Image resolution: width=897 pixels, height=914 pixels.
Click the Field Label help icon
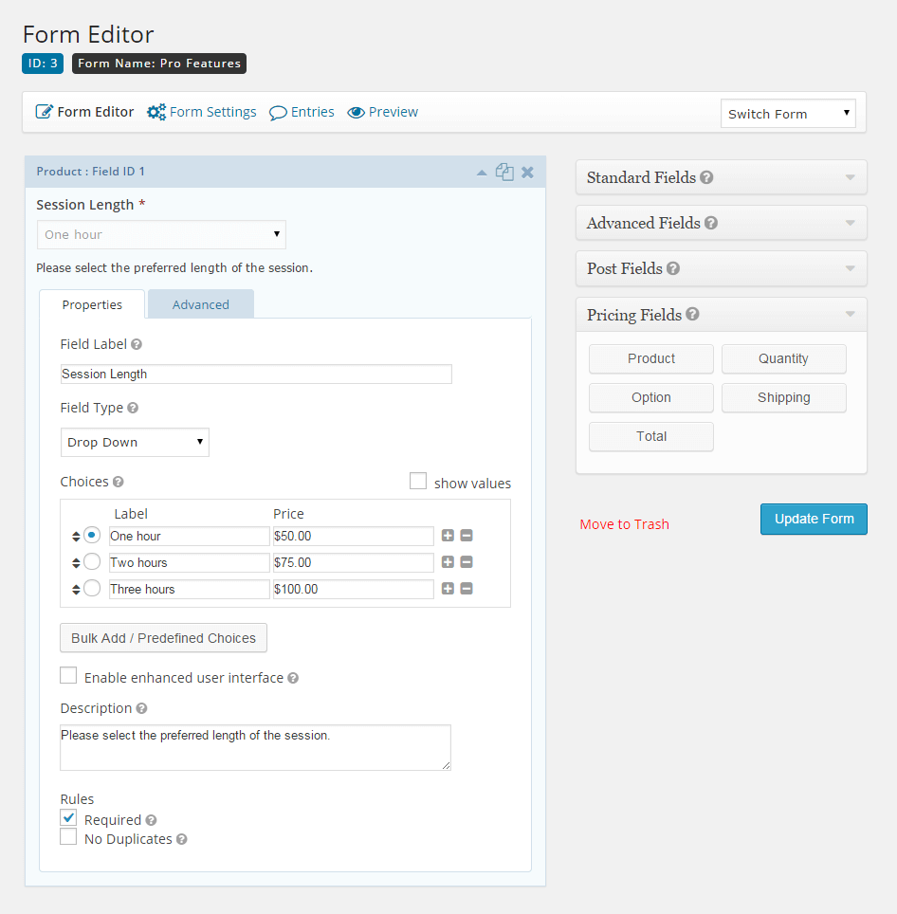click(x=137, y=344)
